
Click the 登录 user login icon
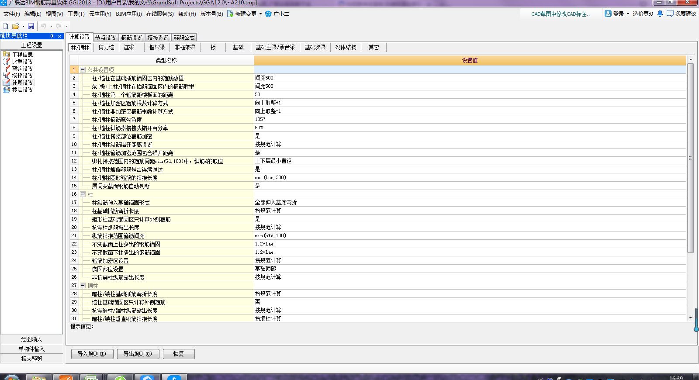608,14
